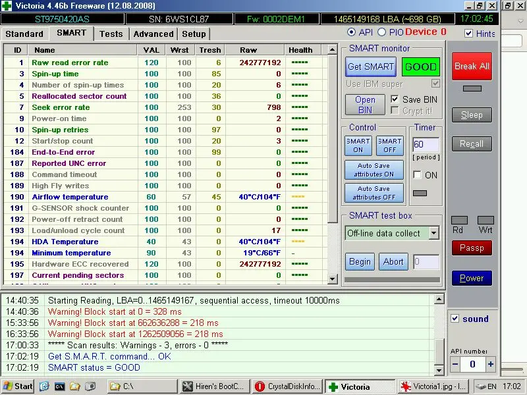Click SMART table scroll up arrow
The width and height of the screenshot is (527, 395).
(x=332, y=50)
